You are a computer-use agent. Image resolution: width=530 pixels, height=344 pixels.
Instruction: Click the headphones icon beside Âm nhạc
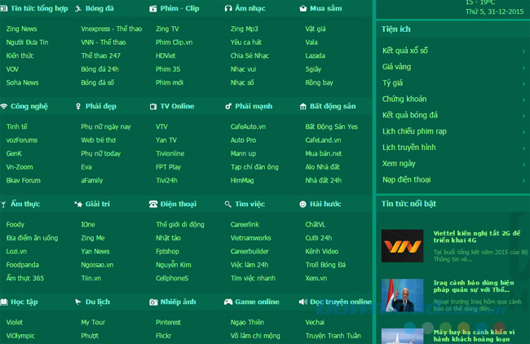click(x=228, y=9)
